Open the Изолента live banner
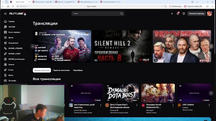The image size is (216, 121). pyautogui.click(x=182, y=46)
